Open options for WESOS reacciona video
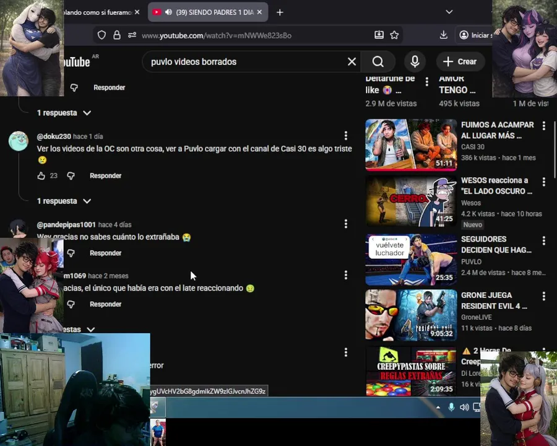Image resolution: width=557 pixels, height=446 pixels. tap(543, 182)
